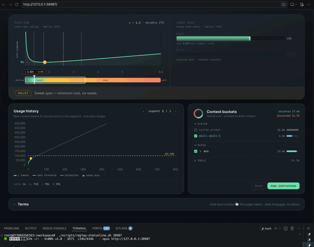Kill terminal using trash icon
Viewport: 314px width, 247px height.
[x=292, y=228]
